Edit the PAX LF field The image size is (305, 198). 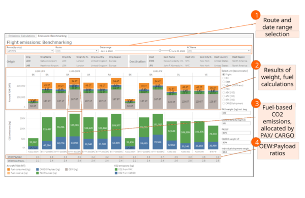coord(236,133)
